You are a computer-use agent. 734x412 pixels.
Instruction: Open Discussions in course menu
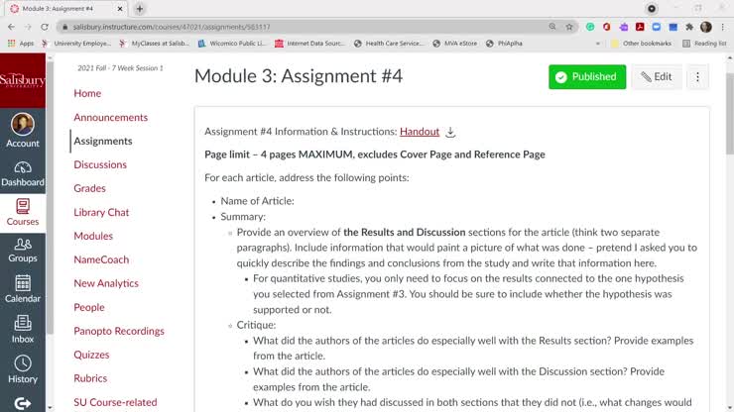click(x=100, y=165)
